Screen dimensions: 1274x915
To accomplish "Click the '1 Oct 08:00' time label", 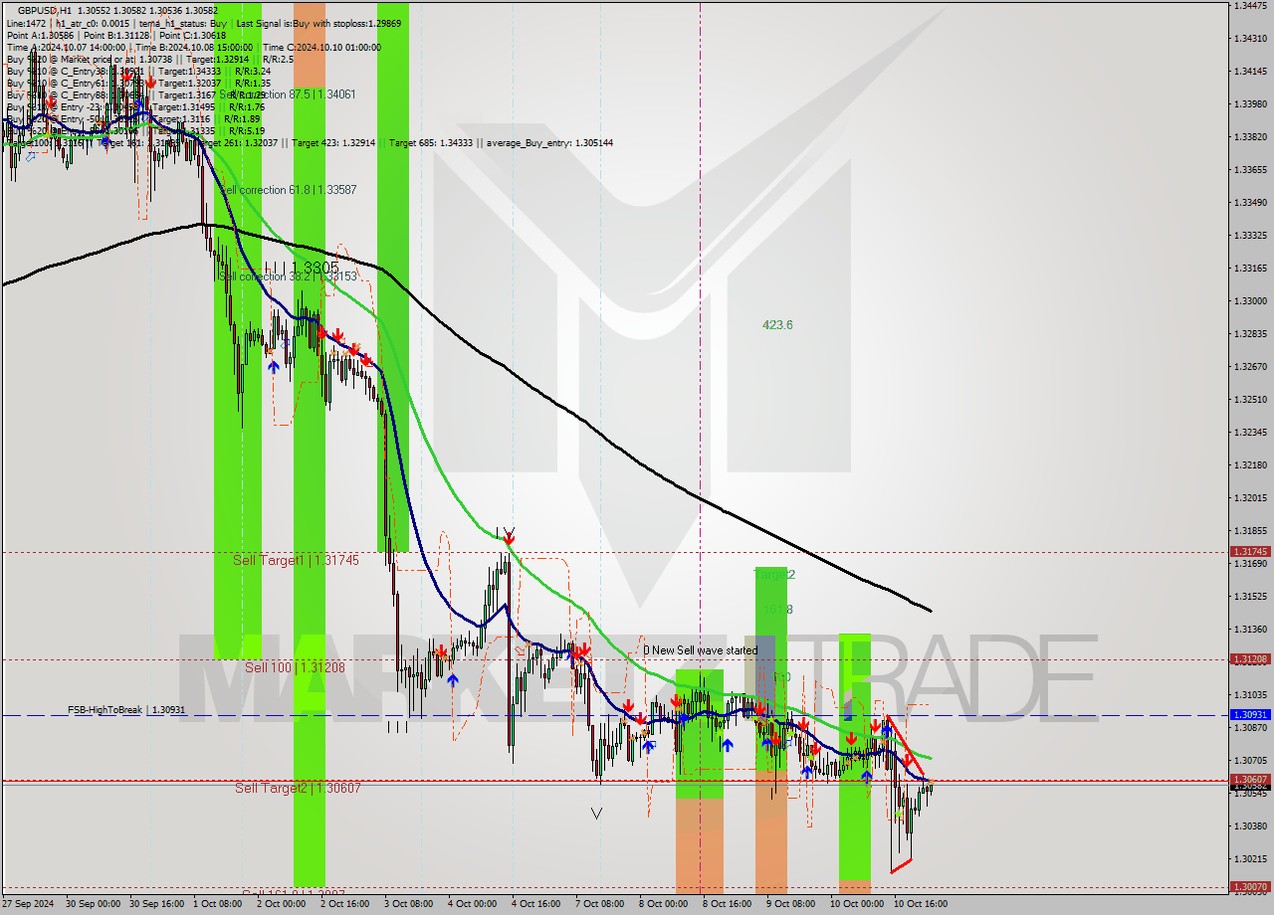I will click(217, 904).
